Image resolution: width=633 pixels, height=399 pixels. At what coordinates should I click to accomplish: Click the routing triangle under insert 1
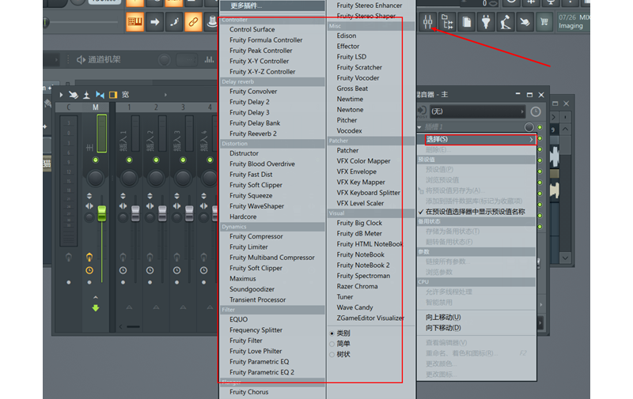click(129, 307)
